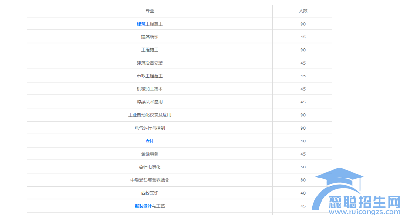Click the 40 value in the 会计 row
Viewport: 400px width, 215px height.
click(x=303, y=141)
